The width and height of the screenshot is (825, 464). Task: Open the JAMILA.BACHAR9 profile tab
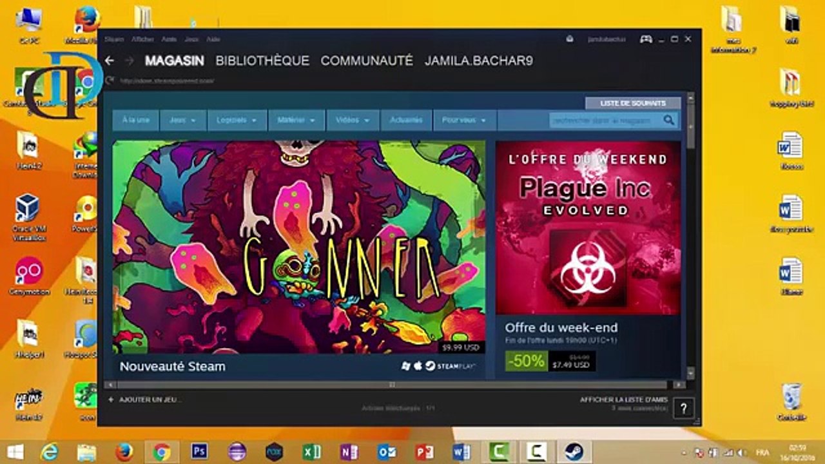click(x=479, y=61)
